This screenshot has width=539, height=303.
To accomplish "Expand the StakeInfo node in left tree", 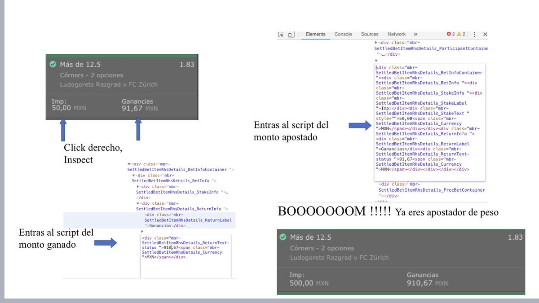I will click(138, 186).
